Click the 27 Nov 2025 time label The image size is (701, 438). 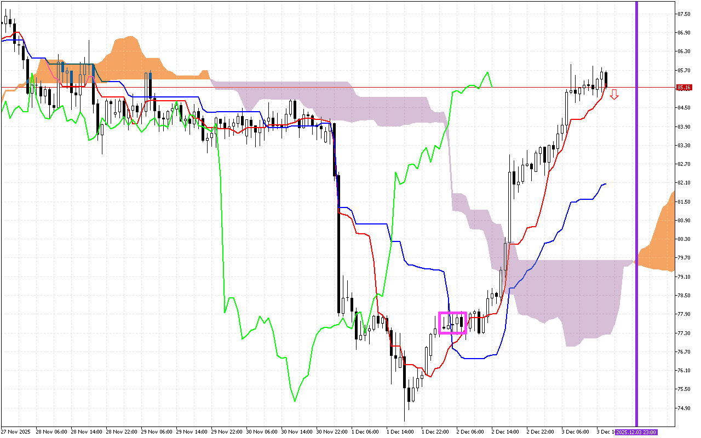(x=16, y=432)
